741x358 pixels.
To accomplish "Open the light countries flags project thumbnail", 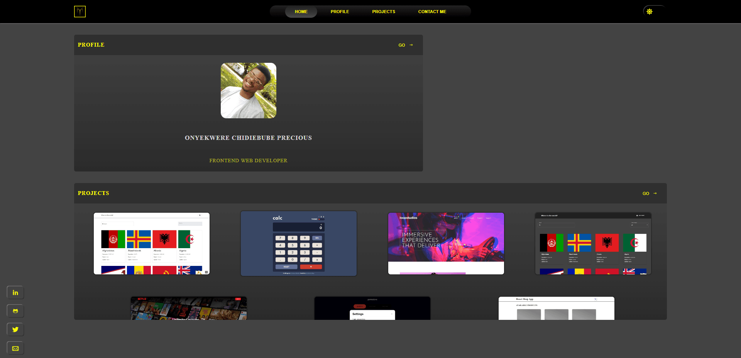I will pos(152,244).
